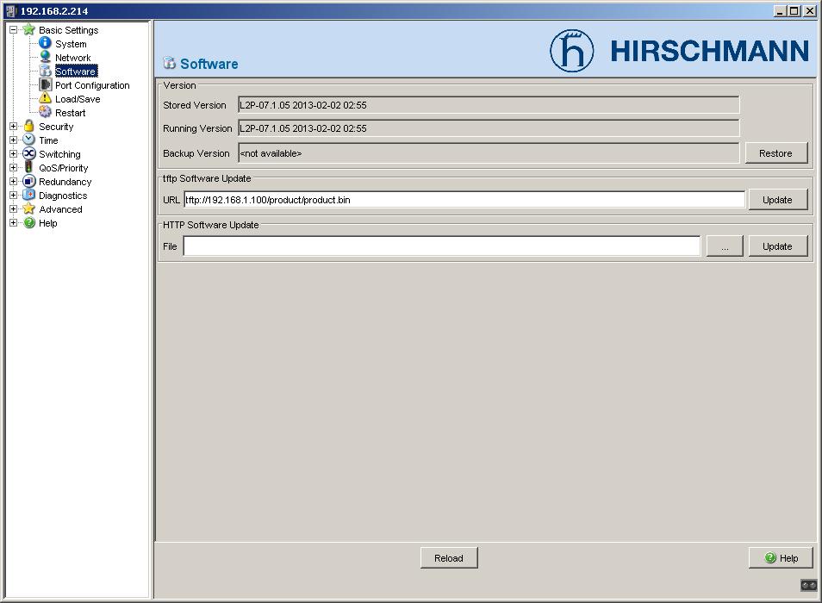Click the Advanced star icon

coord(28,208)
